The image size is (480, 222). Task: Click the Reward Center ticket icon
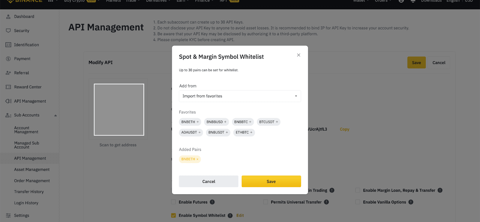pos(8,87)
